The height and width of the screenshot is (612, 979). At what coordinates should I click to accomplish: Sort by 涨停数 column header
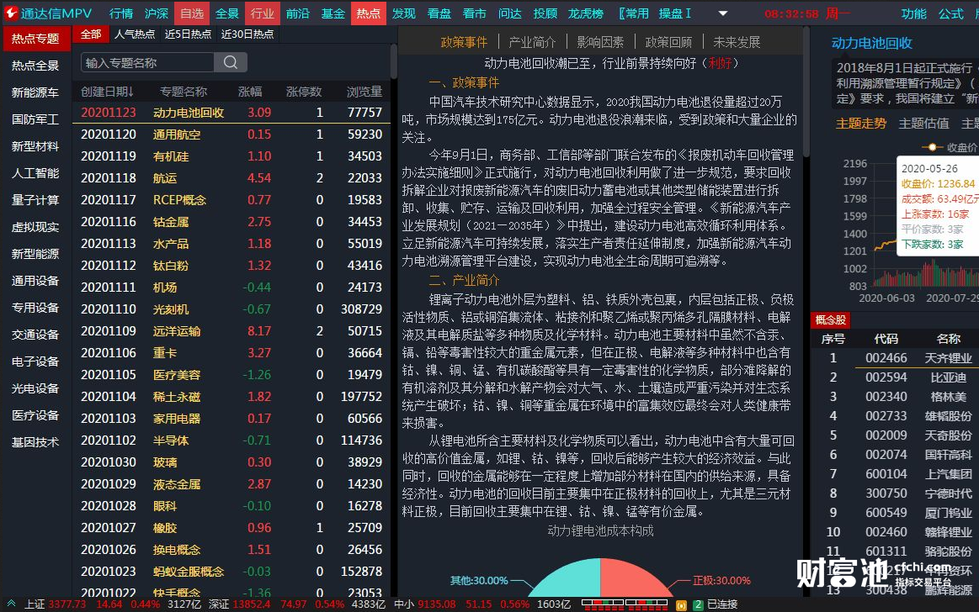[x=303, y=92]
